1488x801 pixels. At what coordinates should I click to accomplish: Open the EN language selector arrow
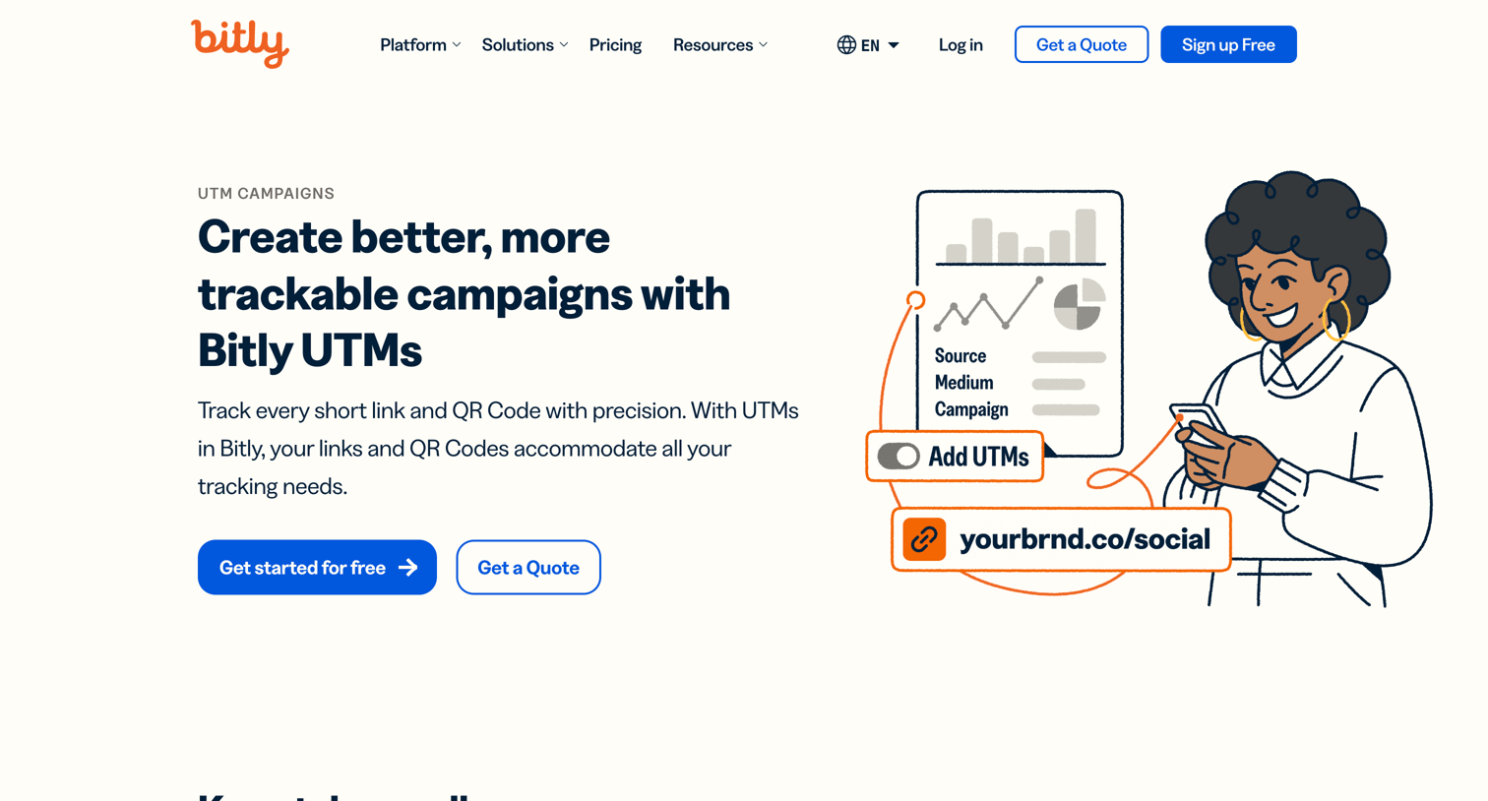pos(894,45)
